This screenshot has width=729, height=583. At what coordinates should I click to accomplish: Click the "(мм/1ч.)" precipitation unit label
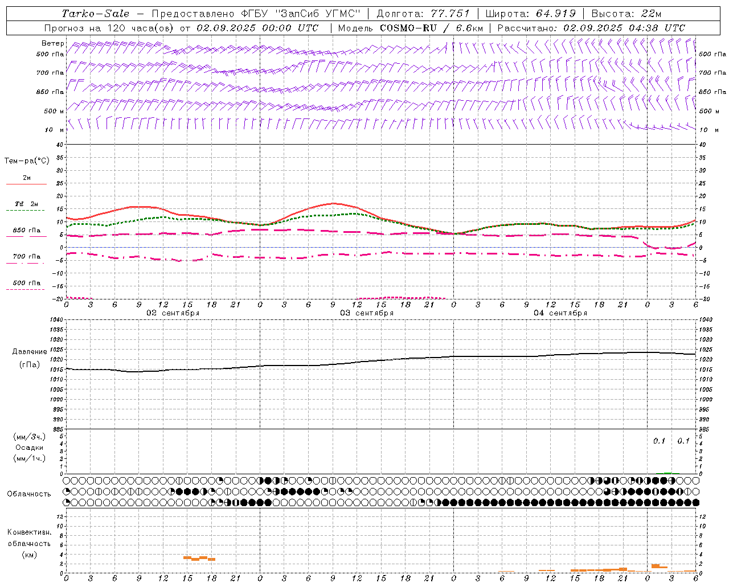click(x=29, y=458)
